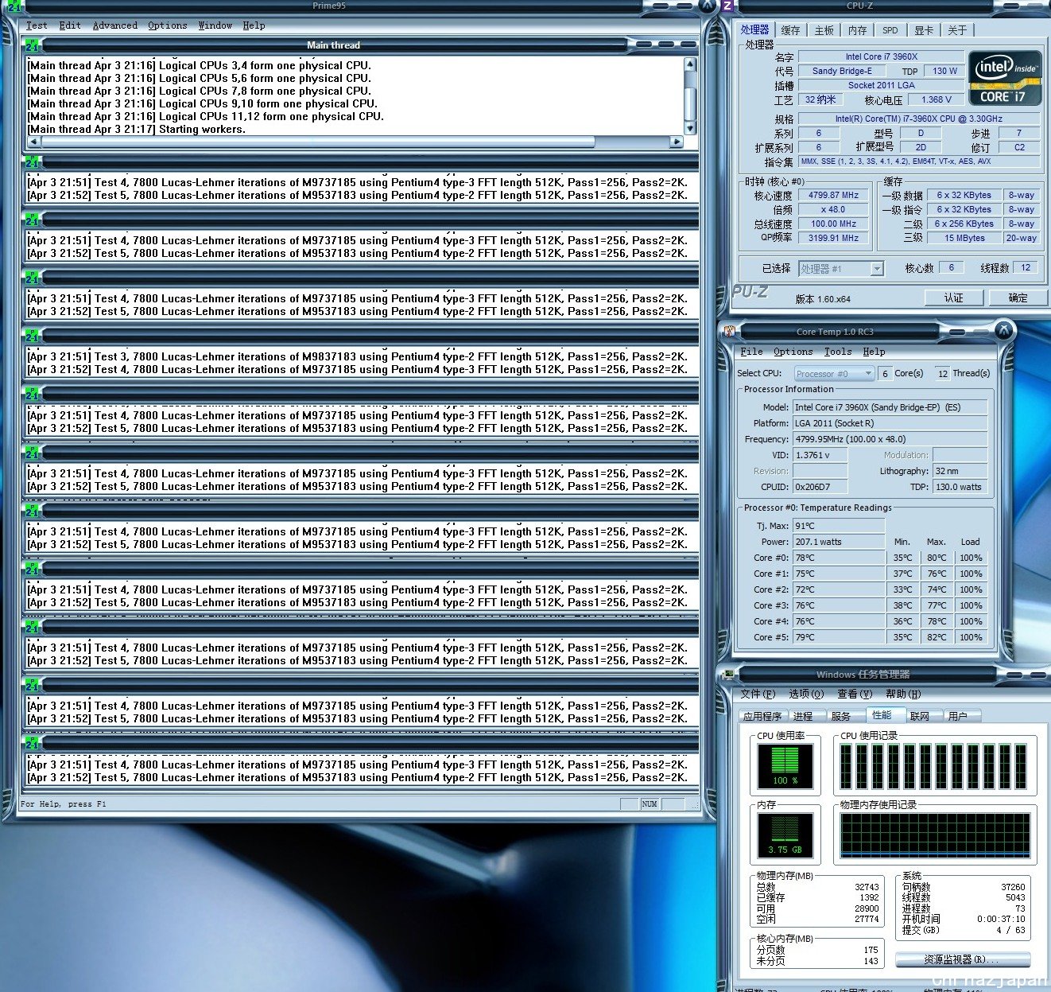Open the Prime95 Advanced menu

(115, 25)
